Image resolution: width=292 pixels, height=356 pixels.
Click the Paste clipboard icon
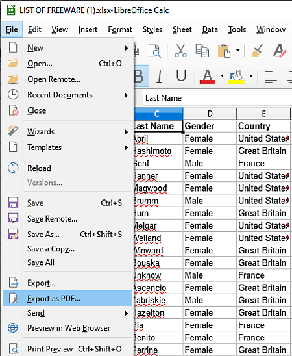click(224, 51)
